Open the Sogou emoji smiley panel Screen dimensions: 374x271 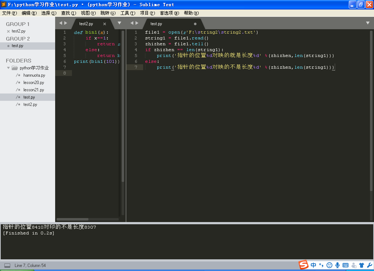329,265
